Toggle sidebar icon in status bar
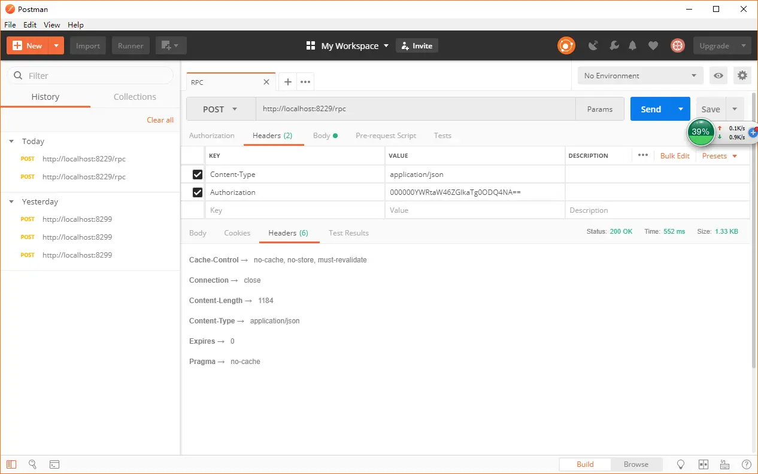The width and height of the screenshot is (758, 474). (12, 464)
